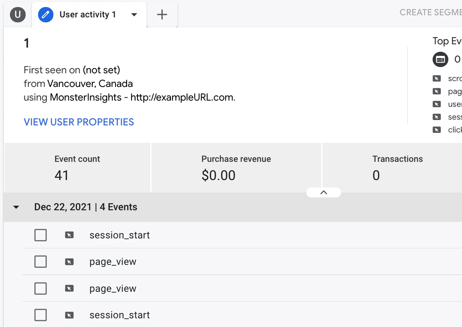Add a new tab with plus icon
The image size is (462, 327).
point(162,15)
